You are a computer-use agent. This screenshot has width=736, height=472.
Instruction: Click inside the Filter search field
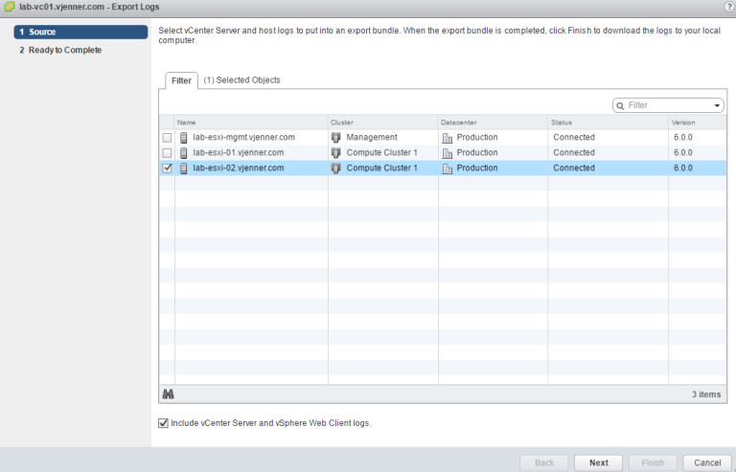666,105
